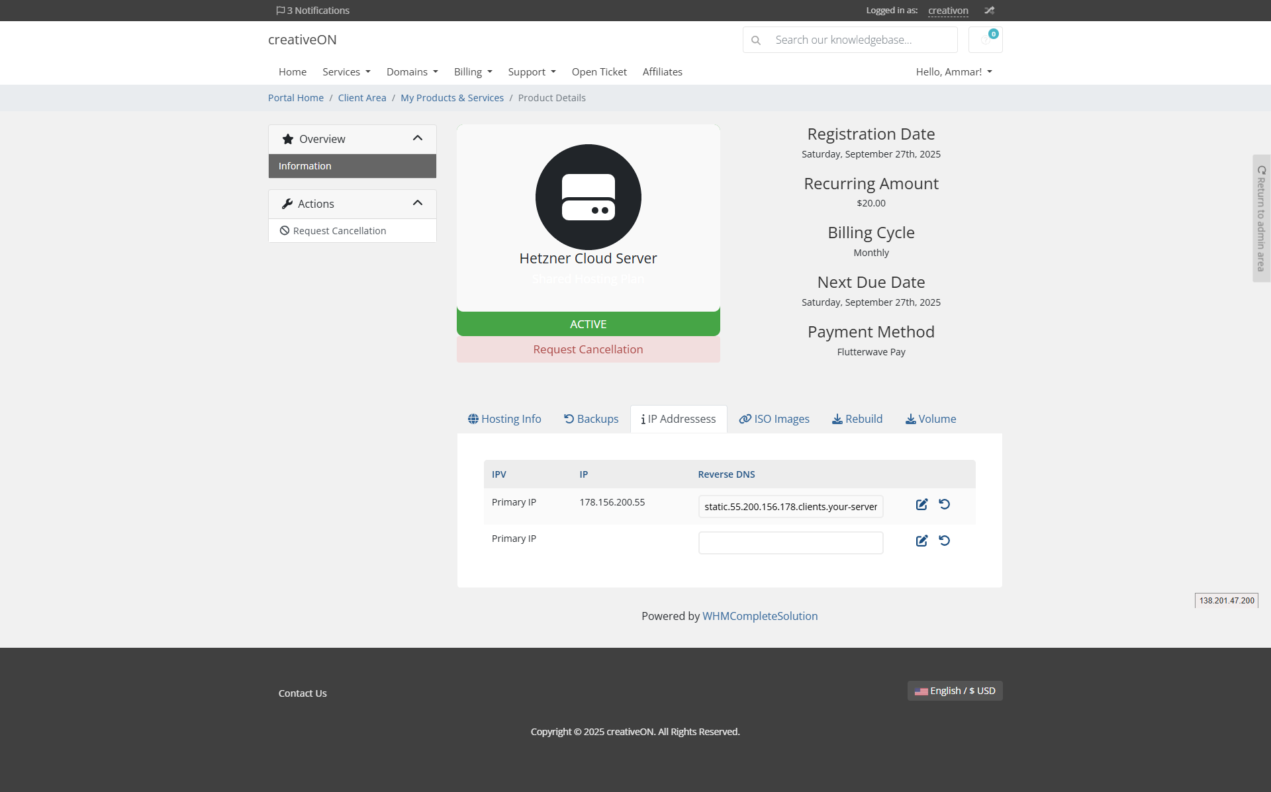Open the Services dropdown menu
Screen dimensions: 1271x792
click(346, 72)
